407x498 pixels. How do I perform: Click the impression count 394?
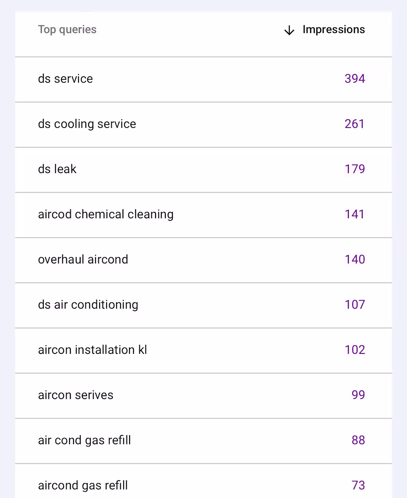[354, 79]
